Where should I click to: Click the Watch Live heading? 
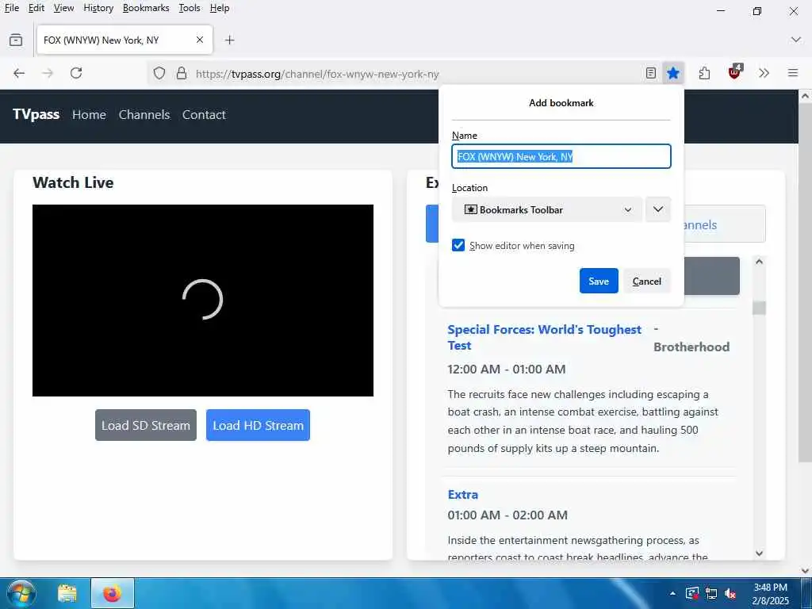point(73,182)
